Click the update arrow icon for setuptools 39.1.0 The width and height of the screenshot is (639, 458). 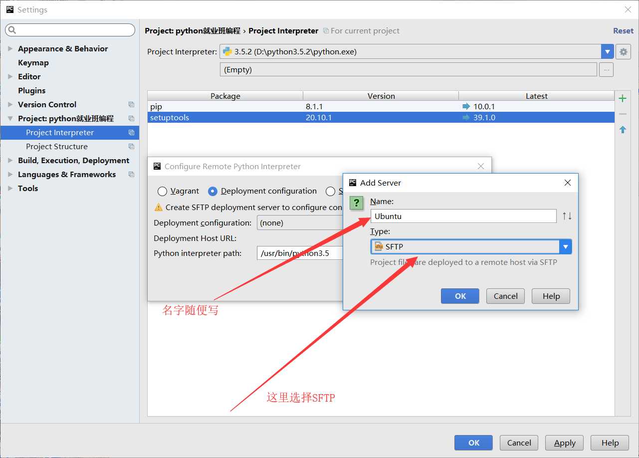click(x=466, y=117)
